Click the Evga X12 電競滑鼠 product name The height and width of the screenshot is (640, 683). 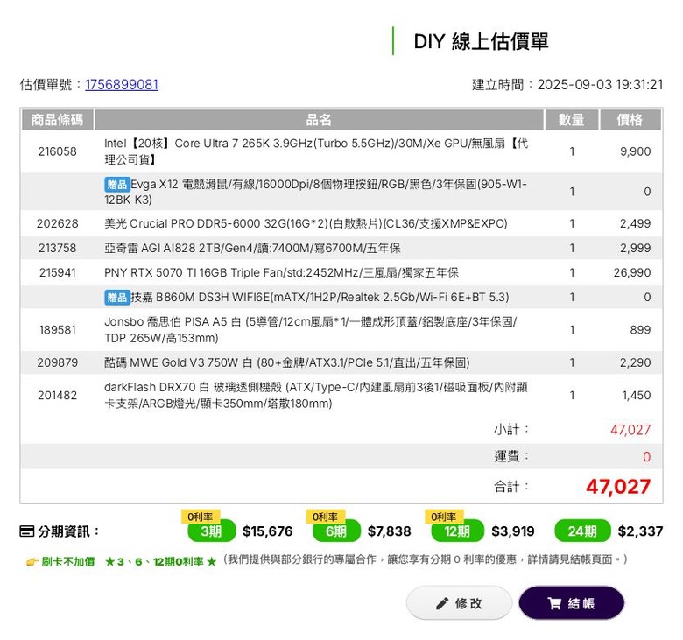pos(316,192)
